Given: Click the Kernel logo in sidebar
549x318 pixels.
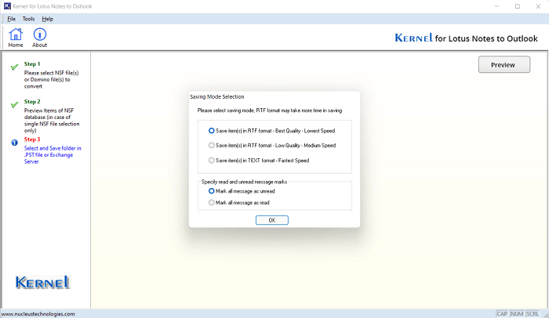Looking at the screenshot, I should (x=42, y=282).
